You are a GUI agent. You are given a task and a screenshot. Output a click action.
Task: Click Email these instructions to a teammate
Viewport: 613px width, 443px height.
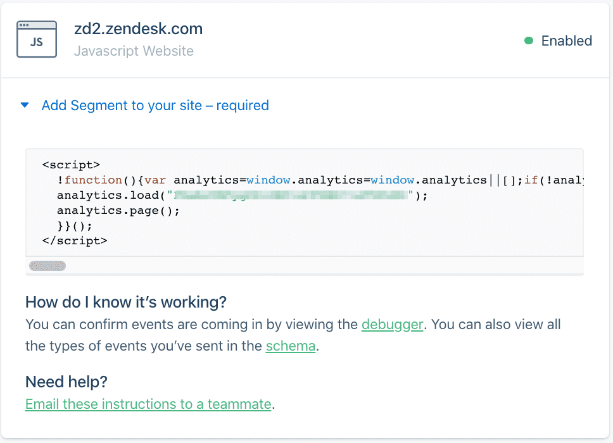(148, 404)
